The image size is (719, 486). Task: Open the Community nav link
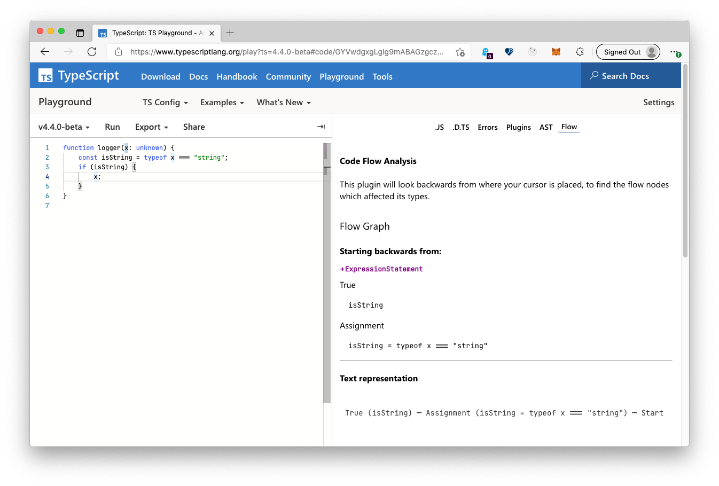(288, 76)
